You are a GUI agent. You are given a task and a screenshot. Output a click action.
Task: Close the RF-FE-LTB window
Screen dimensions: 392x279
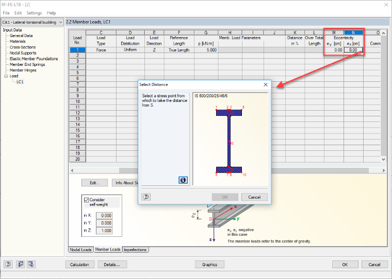[386, 5]
